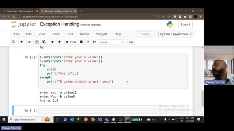Click the kernel idle circle indicator
Viewport: 234px width, 131px height.
(191, 34)
